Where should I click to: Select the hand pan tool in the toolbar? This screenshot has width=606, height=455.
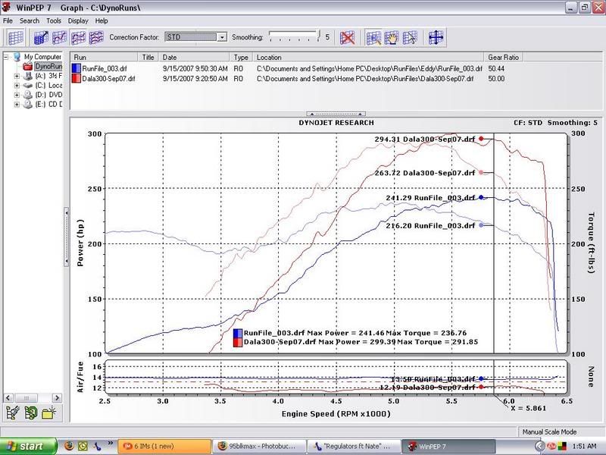[x=392, y=37]
